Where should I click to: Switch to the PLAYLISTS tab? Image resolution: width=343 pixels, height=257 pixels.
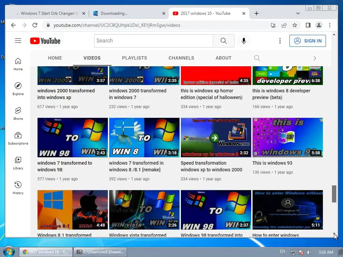(x=135, y=58)
